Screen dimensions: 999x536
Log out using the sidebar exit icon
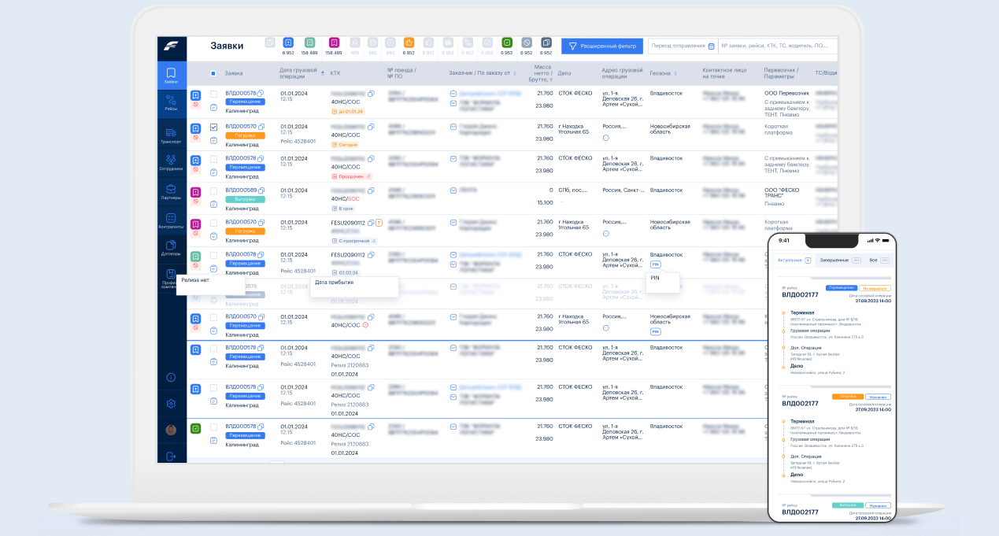[x=171, y=456]
